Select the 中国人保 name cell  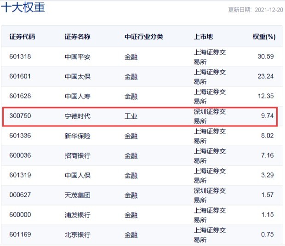click(78, 176)
